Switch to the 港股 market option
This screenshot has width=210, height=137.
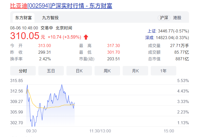coord(177,18)
